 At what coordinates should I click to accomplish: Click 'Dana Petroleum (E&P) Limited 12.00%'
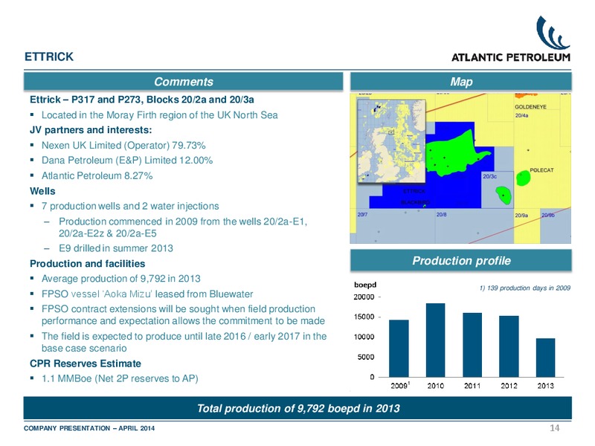(x=127, y=161)
